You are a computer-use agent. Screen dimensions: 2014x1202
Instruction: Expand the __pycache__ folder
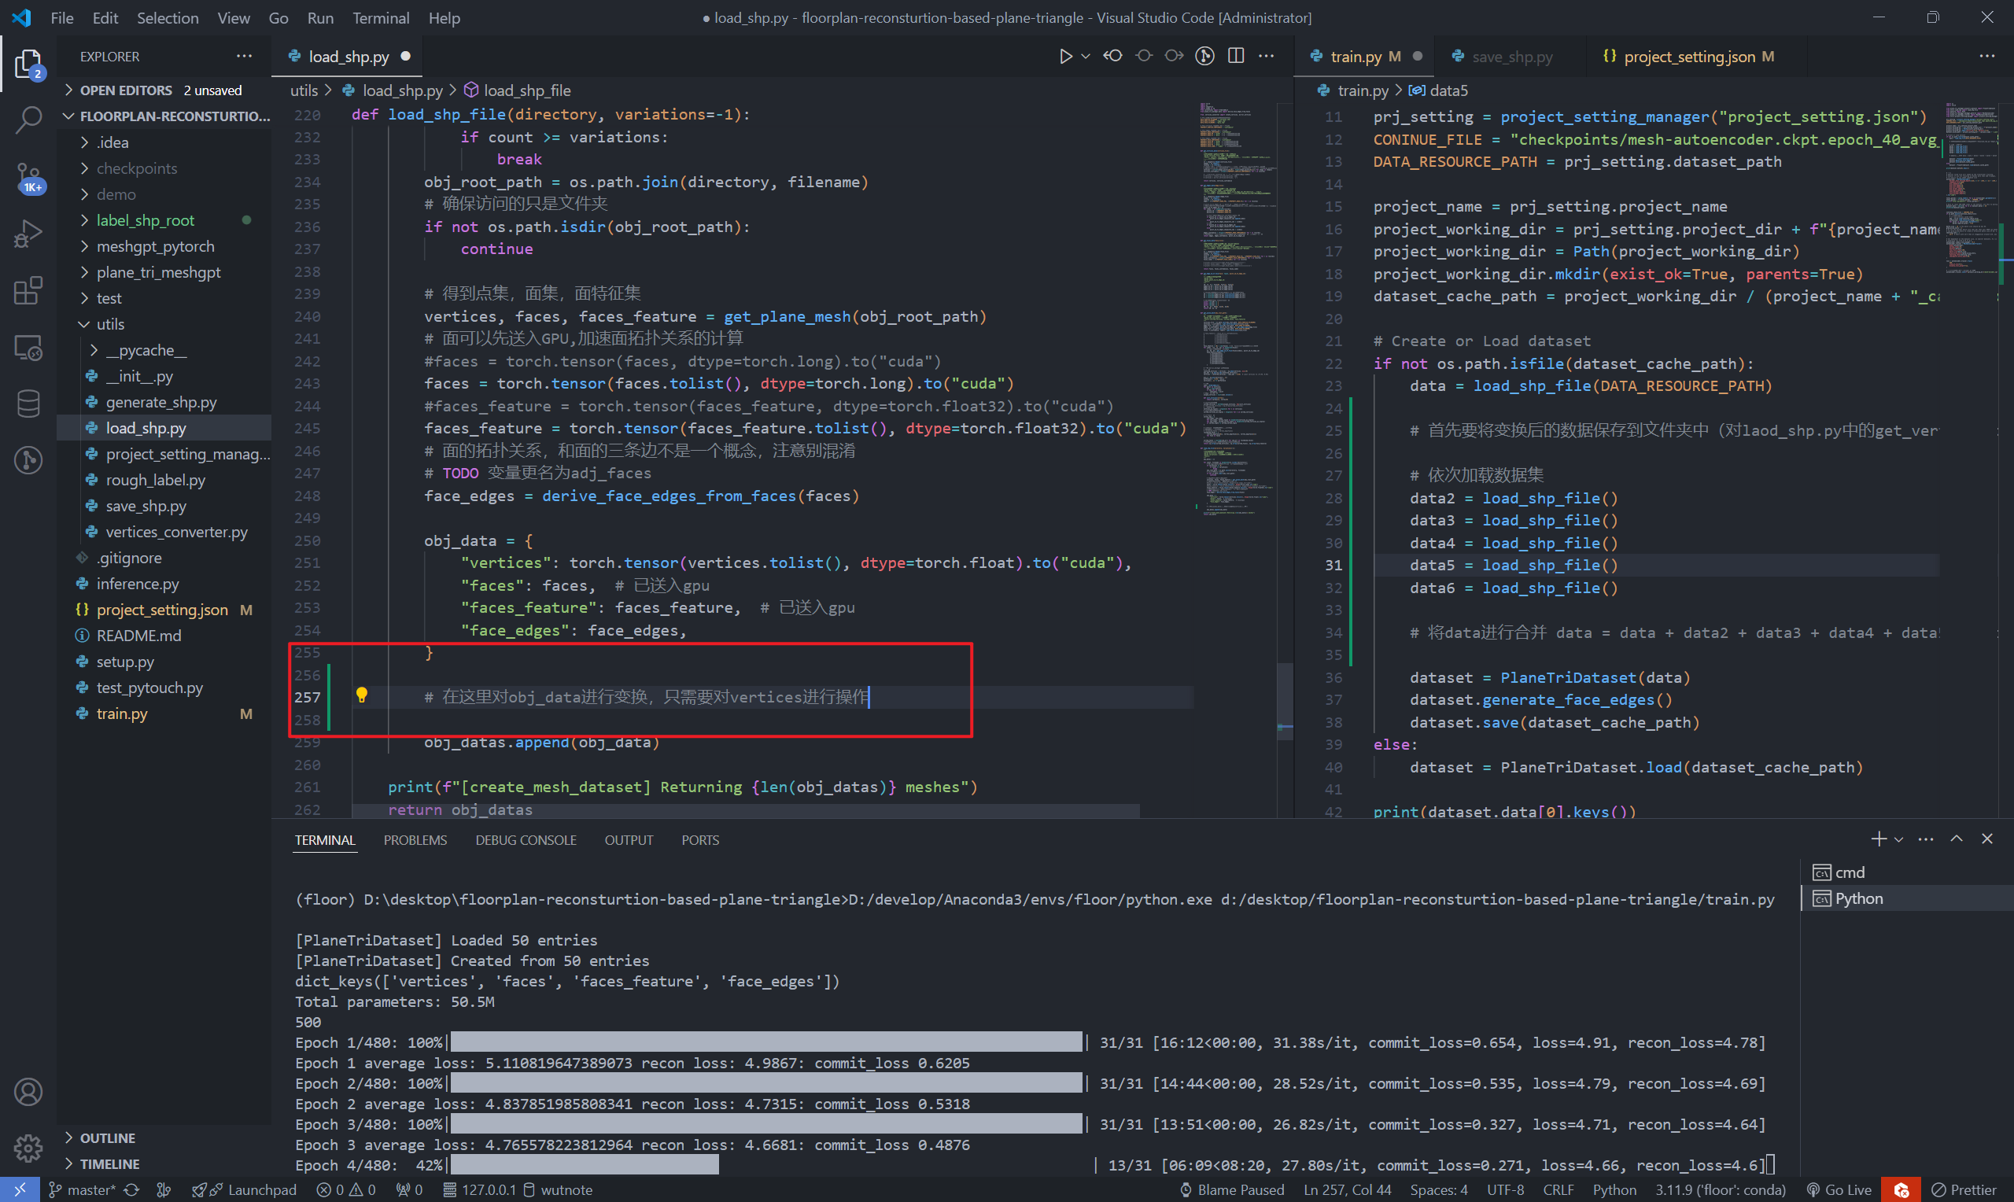click(164, 350)
